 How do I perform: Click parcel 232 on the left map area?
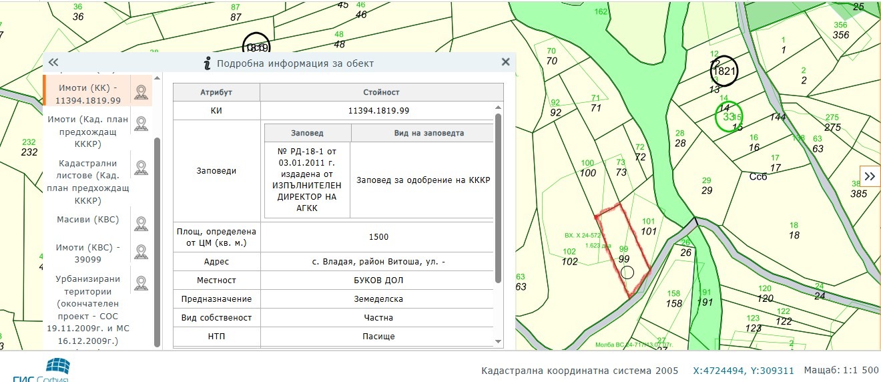(29, 152)
